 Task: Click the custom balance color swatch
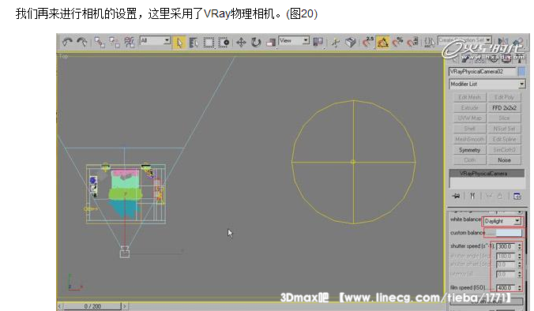[x=509, y=233]
